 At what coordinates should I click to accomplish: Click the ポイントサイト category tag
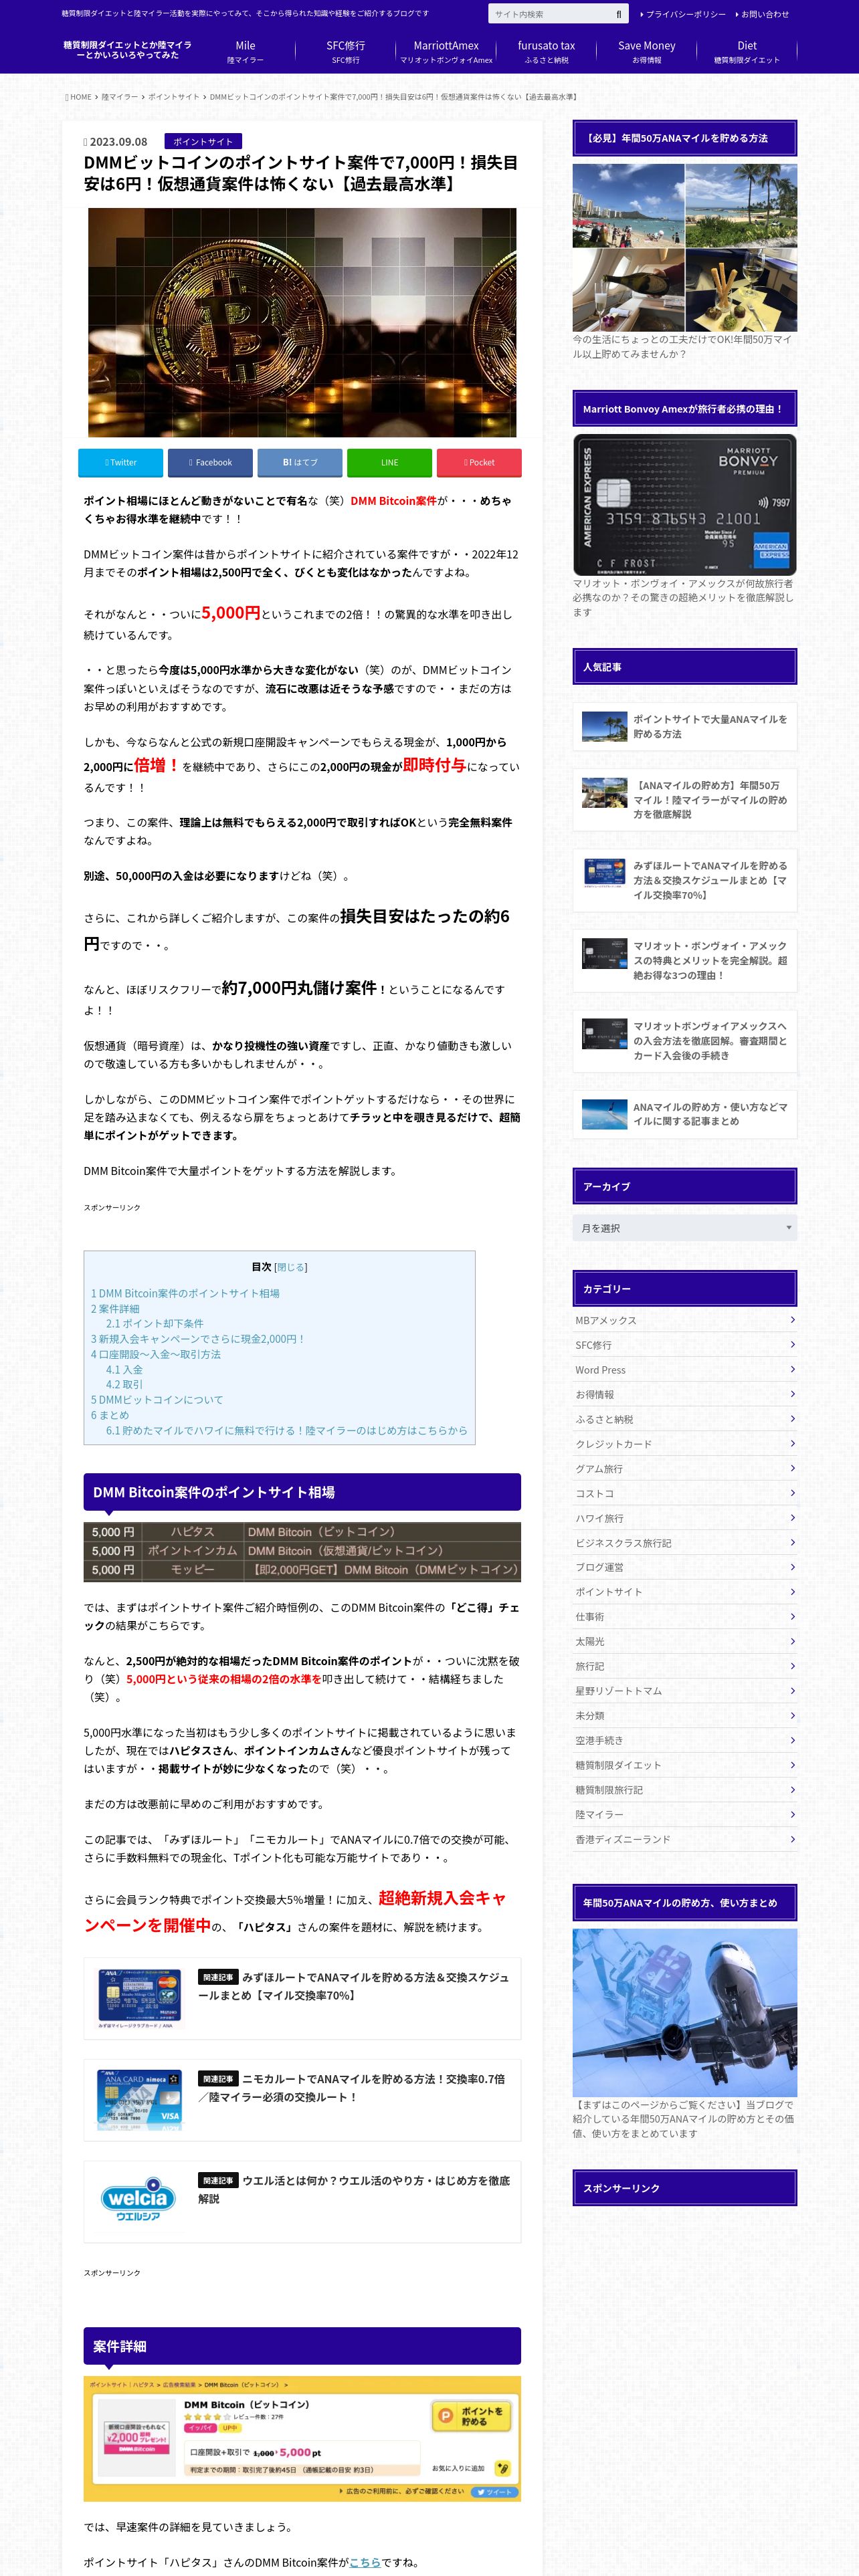click(x=203, y=142)
